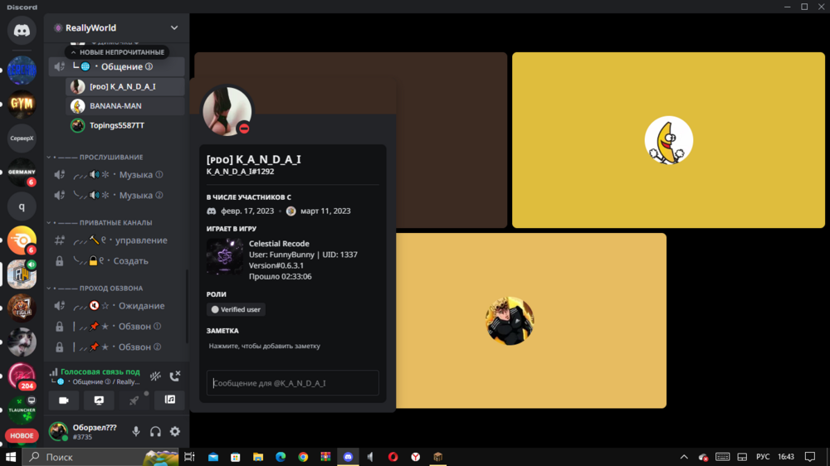Click the Голосовая связь под status
The width and height of the screenshot is (830, 466).
pyautogui.click(x=100, y=371)
